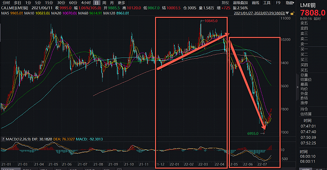This screenshot has height=170, width=327.
Task: Select the 4小时 period tab
Action: click(86, 3)
